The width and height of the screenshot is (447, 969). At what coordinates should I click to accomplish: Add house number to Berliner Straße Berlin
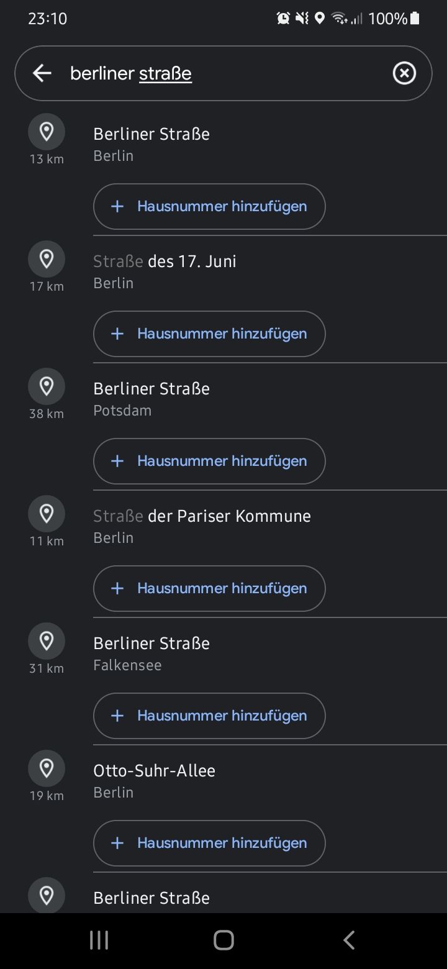tap(209, 206)
